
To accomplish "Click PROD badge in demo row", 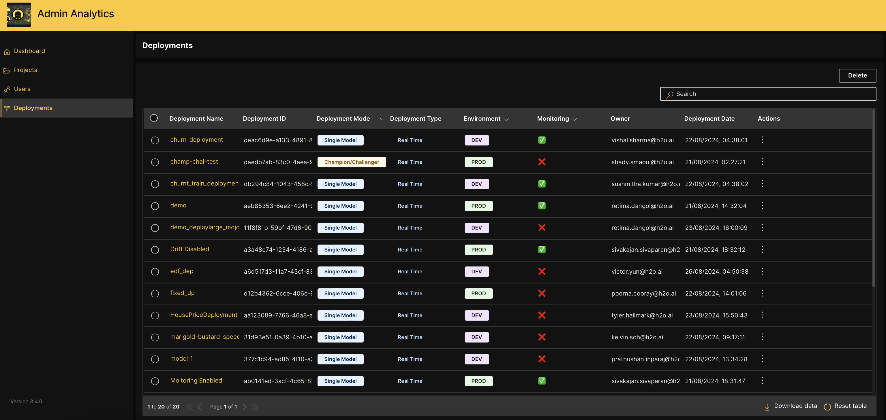I will 478,206.
